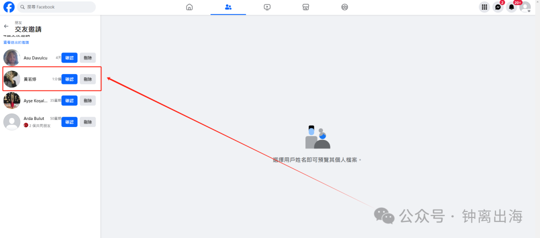Confirm Asu Davulcu's friend request
The width and height of the screenshot is (540, 238).
tap(69, 58)
